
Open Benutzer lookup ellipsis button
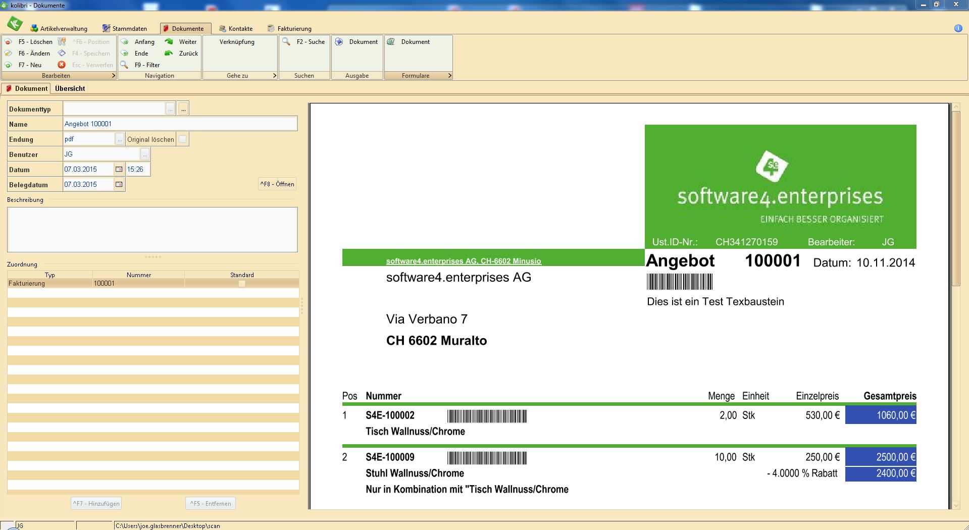coord(145,154)
